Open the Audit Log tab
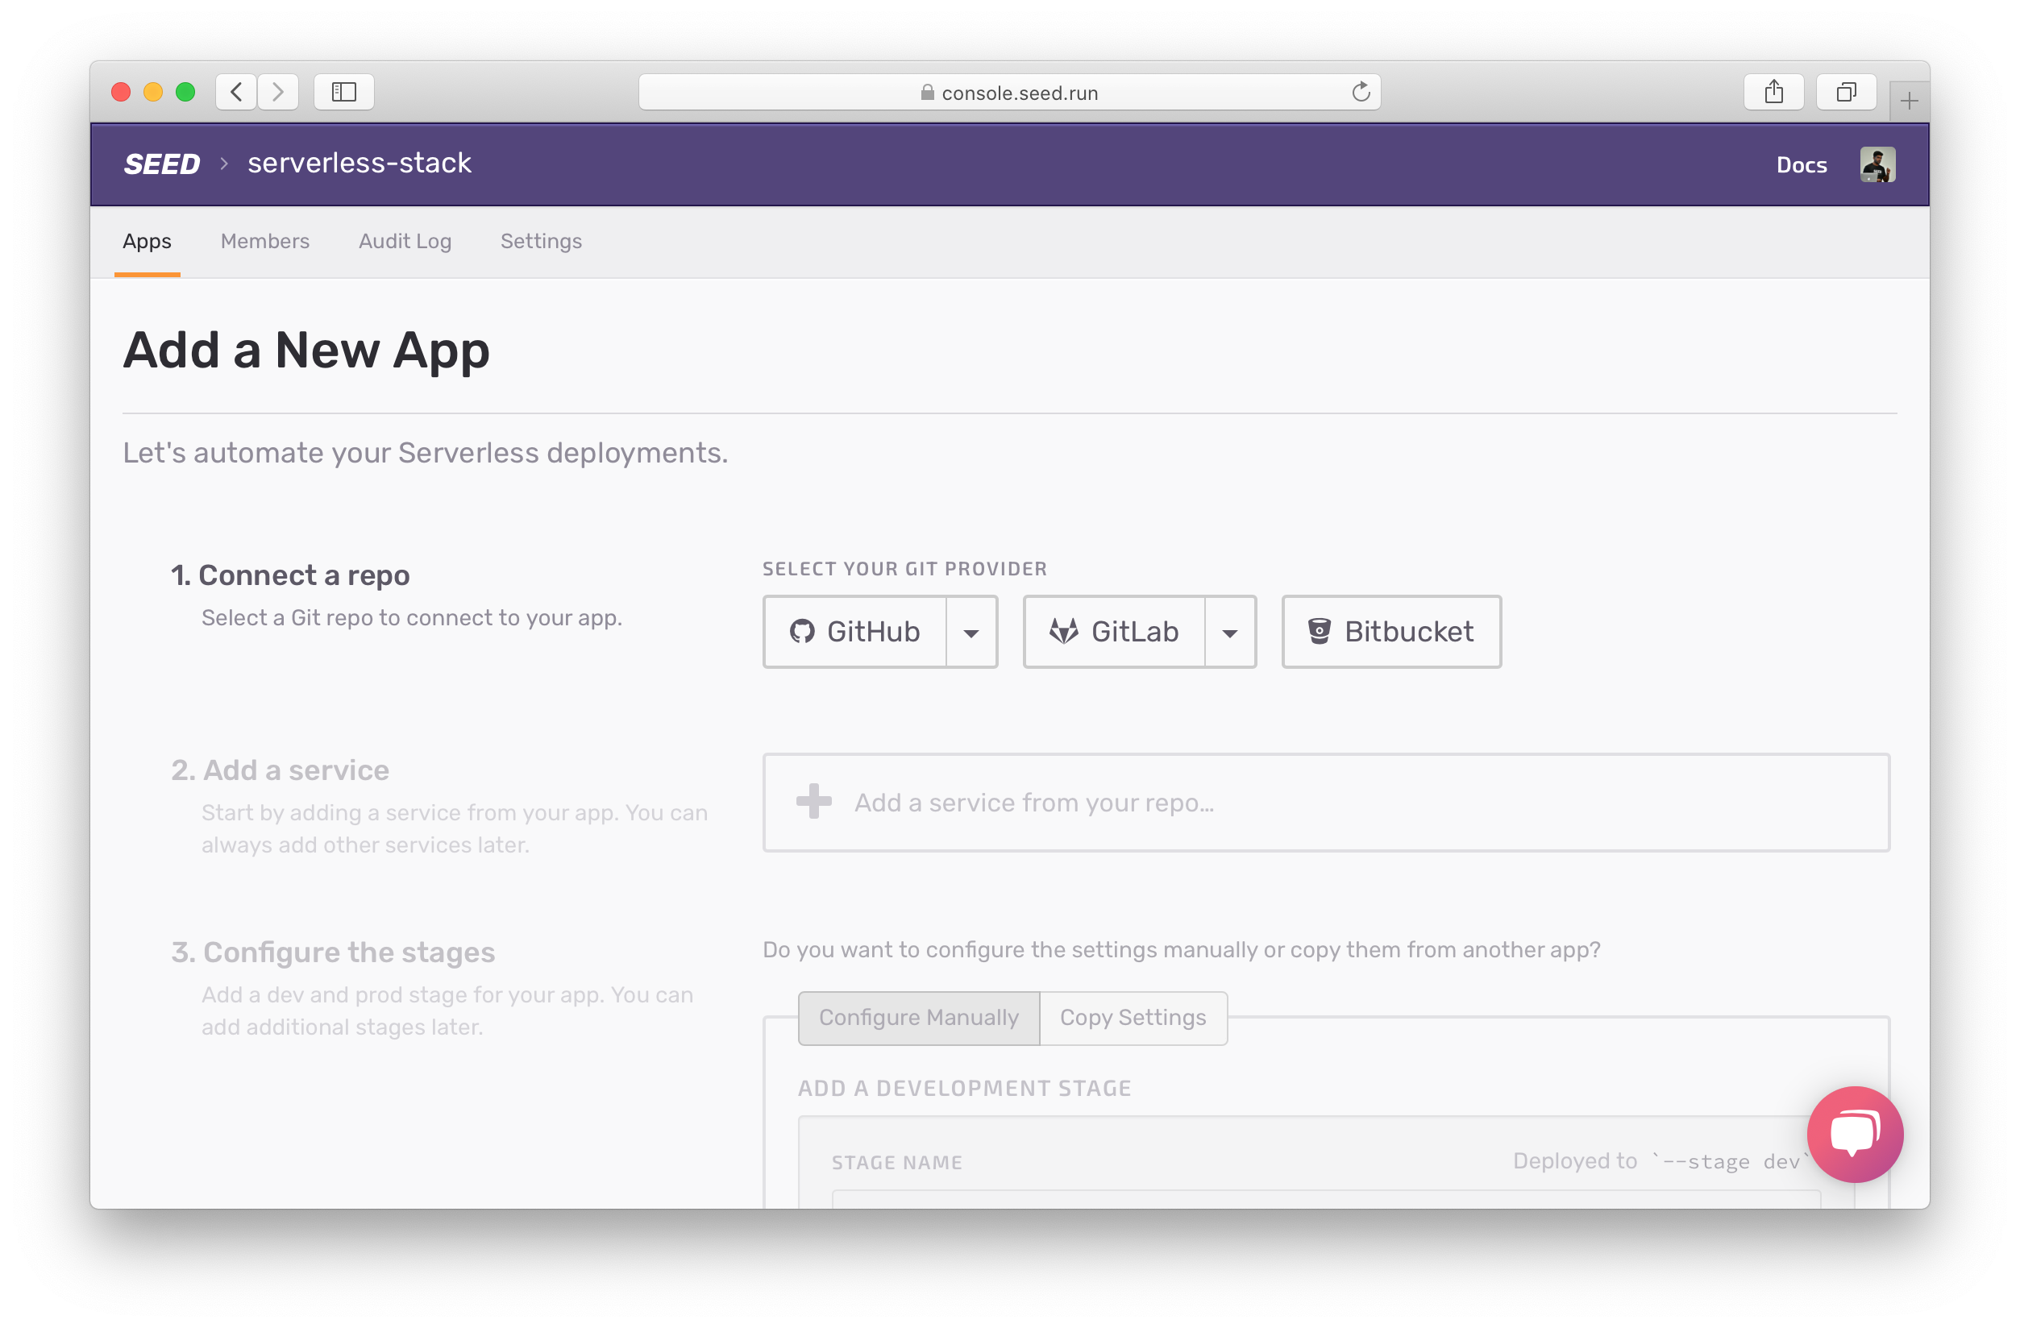Viewport: 2020px width, 1328px height. coord(405,241)
